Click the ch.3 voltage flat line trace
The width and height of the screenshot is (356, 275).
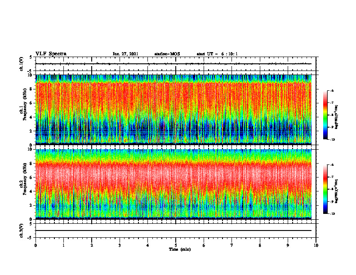point(174,231)
